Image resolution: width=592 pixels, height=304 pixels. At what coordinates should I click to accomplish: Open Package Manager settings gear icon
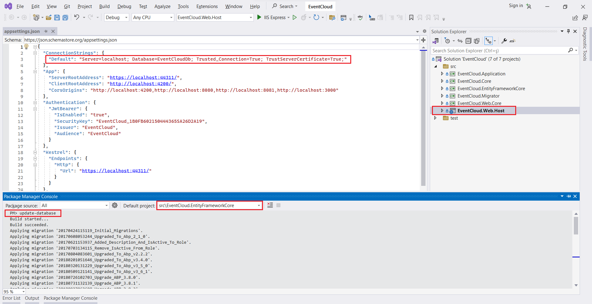tap(115, 205)
